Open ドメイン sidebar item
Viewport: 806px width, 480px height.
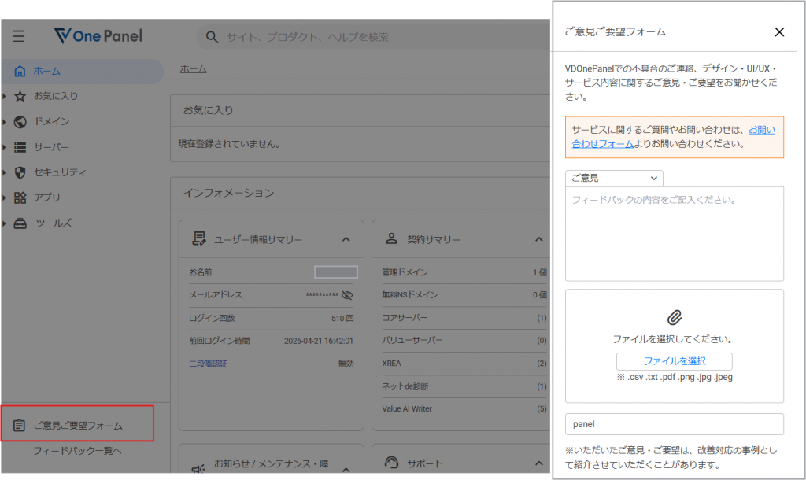point(51,121)
